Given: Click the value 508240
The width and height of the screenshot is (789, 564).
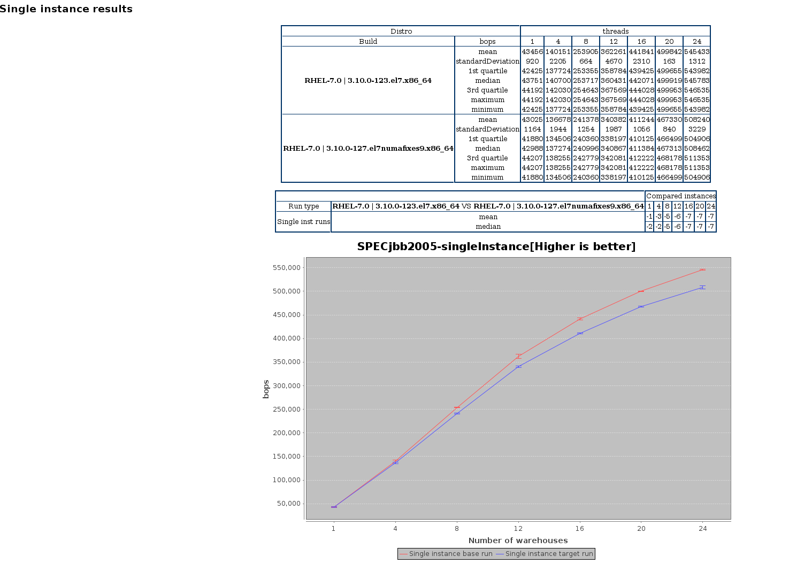Looking at the screenshot, I should click(697, 120).
